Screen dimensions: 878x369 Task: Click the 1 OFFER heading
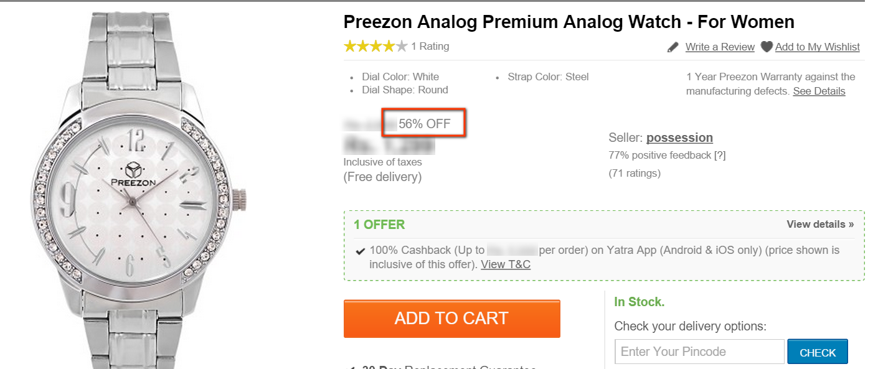(x=379, y=225)
